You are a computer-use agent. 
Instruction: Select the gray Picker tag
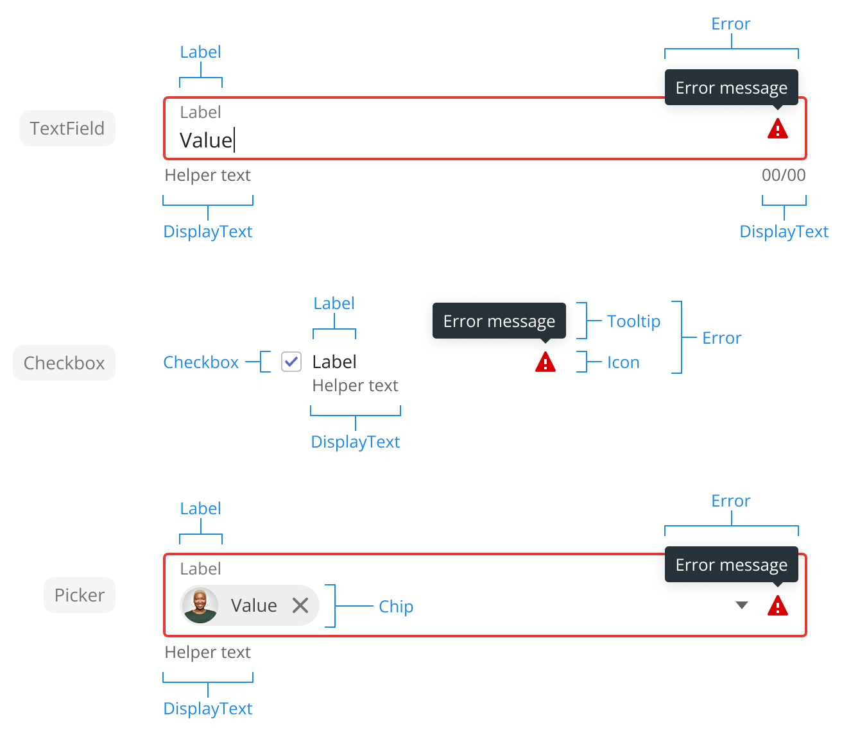point(80,595)
